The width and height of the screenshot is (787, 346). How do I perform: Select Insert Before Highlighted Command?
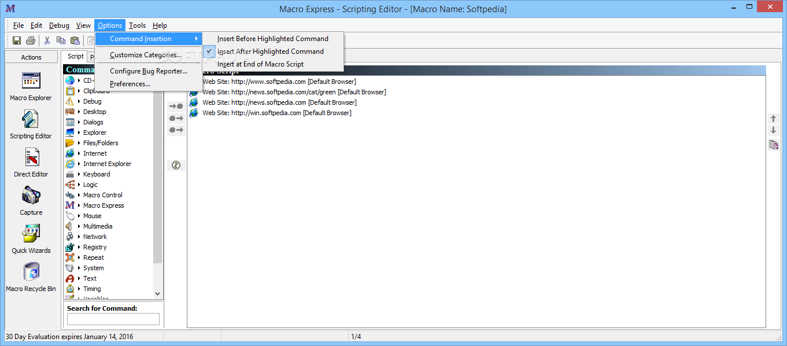pos(273,39)
